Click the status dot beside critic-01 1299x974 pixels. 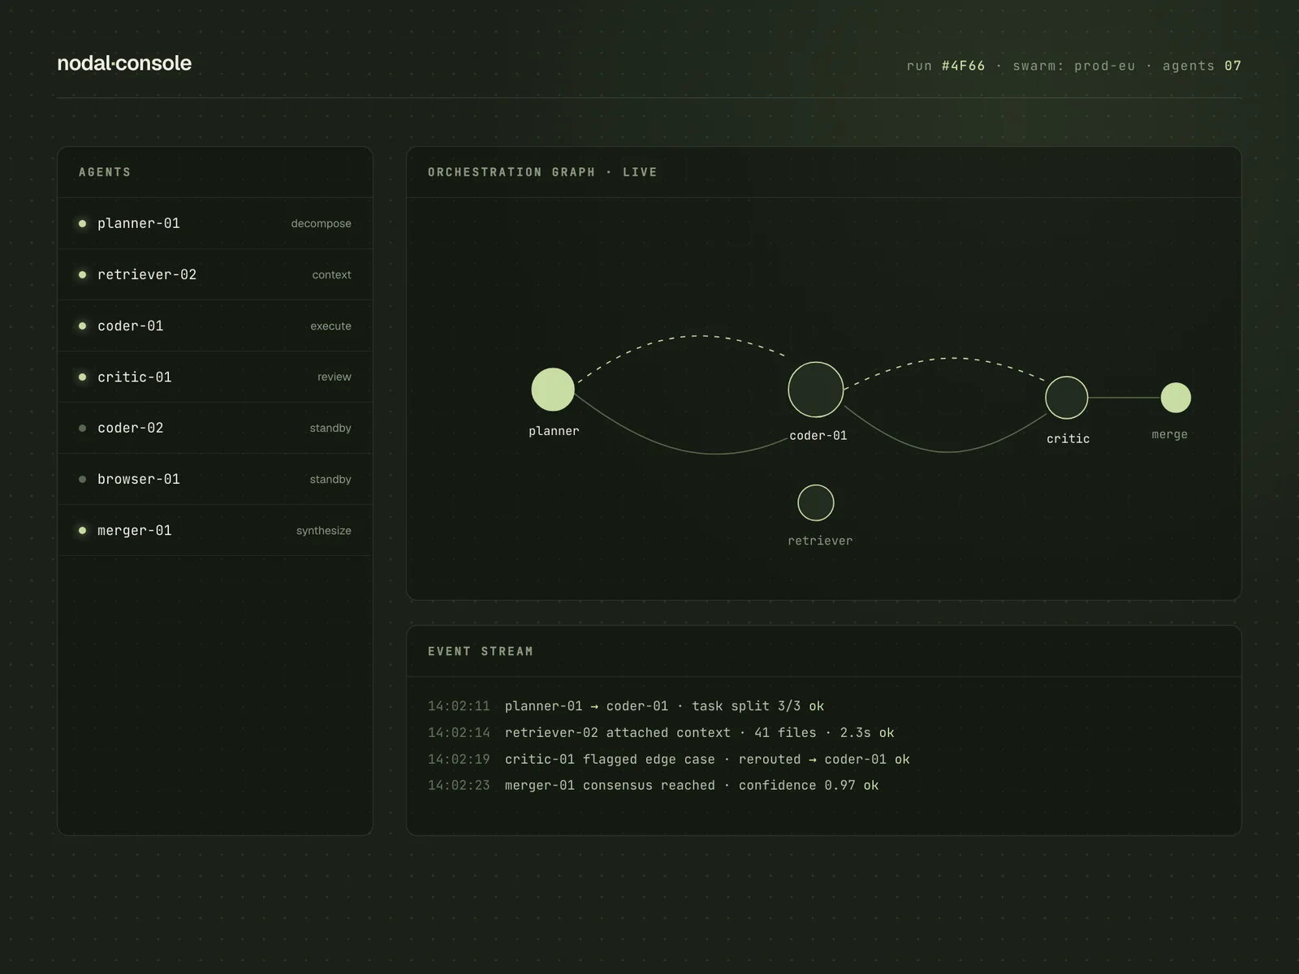(x=82, y=377)
